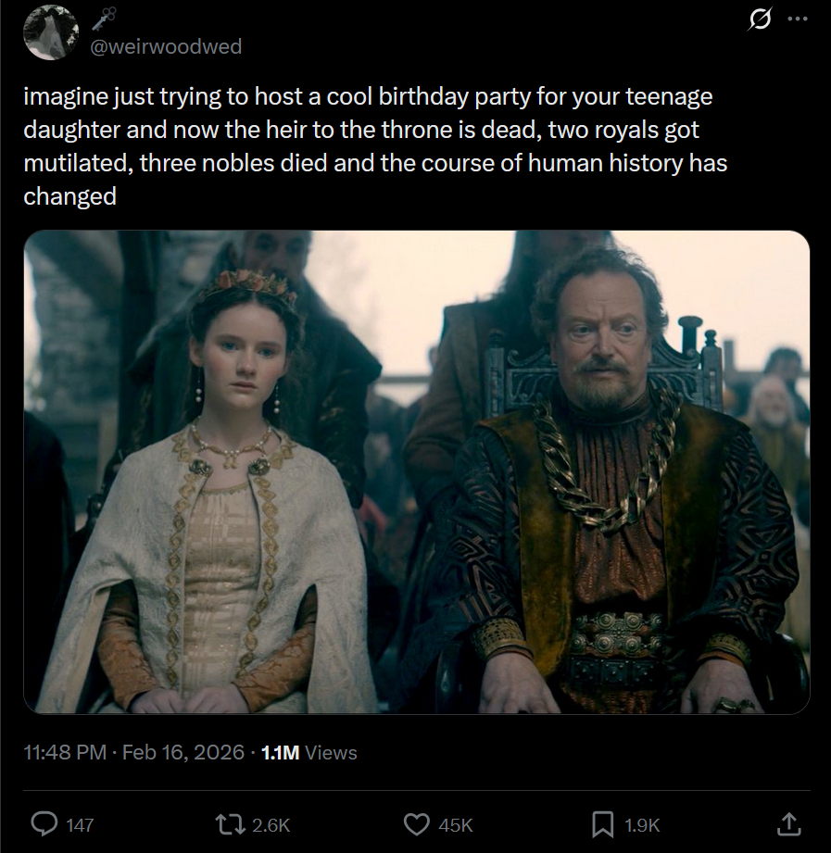Image resolution: width=831 pixels, height=853 pixels.
Task: Click the 45K likes count
Action: (456, 824)
